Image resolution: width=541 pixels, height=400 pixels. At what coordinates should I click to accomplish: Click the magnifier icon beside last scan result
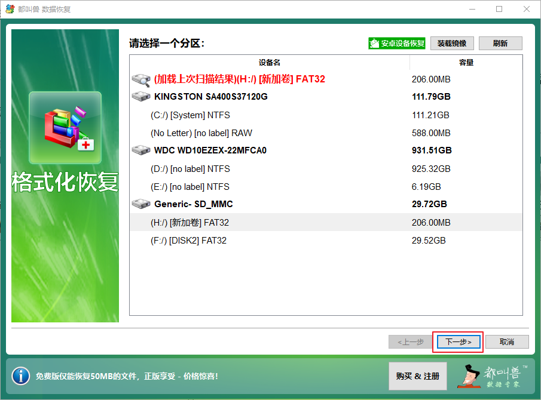141,79
